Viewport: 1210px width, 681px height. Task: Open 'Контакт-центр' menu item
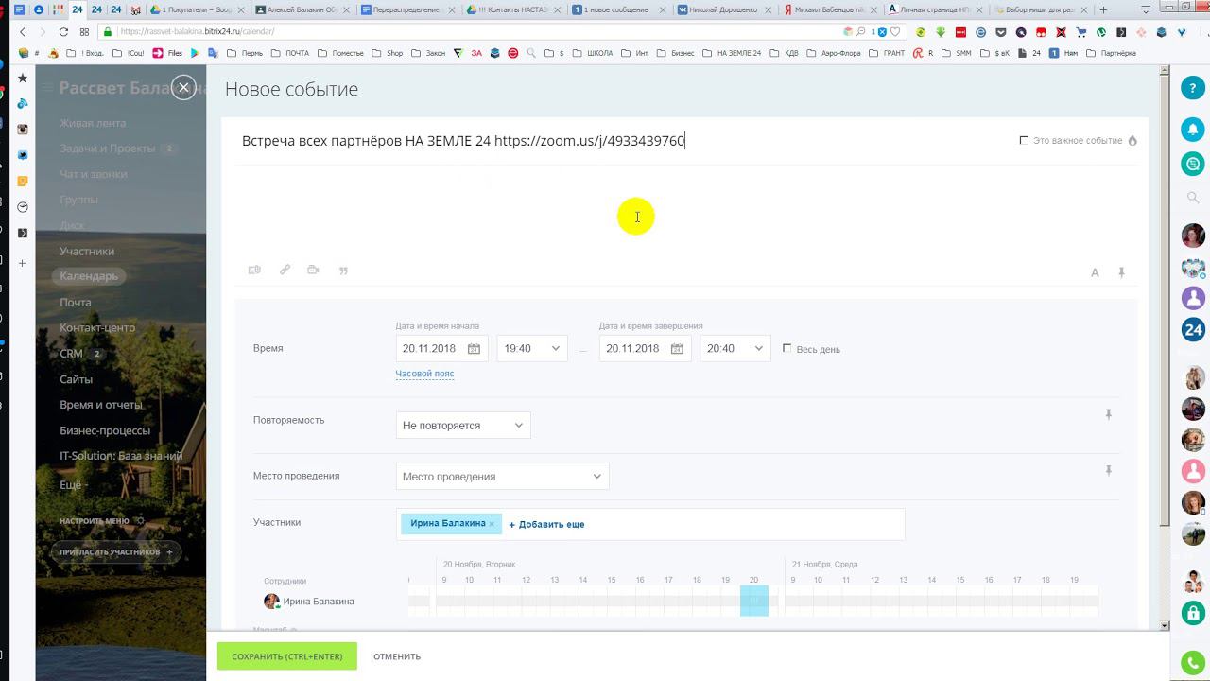coord(97,328)
